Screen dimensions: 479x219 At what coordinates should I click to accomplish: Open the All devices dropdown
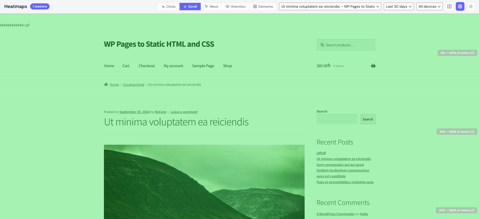pos(429,7)
